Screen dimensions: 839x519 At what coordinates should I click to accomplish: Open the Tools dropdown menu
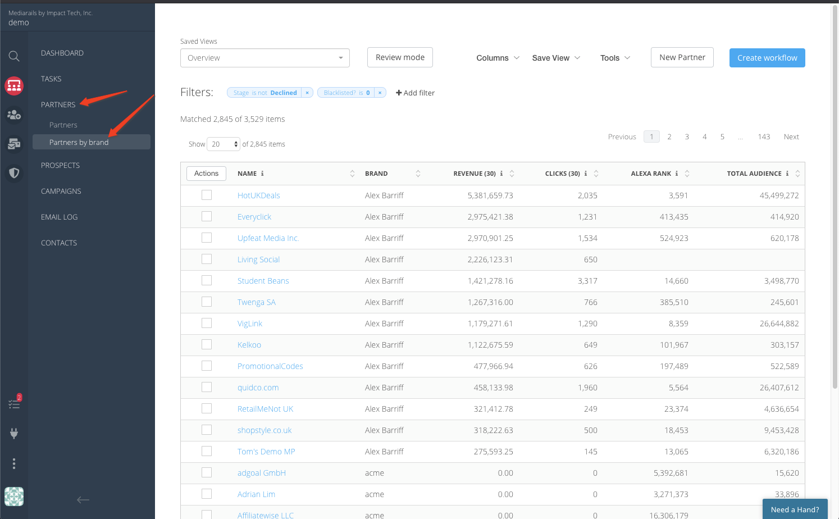coord(615,58)
